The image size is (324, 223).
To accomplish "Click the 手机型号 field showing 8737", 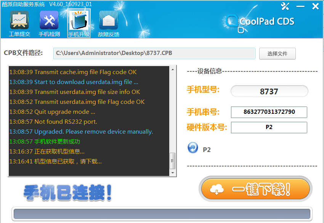I will point(269,92).
